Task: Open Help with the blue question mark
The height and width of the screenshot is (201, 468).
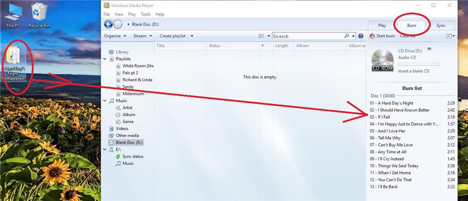Action: pos(361,36)
